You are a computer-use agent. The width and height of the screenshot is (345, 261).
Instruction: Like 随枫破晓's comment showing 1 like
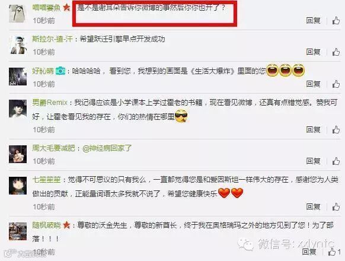334,252
